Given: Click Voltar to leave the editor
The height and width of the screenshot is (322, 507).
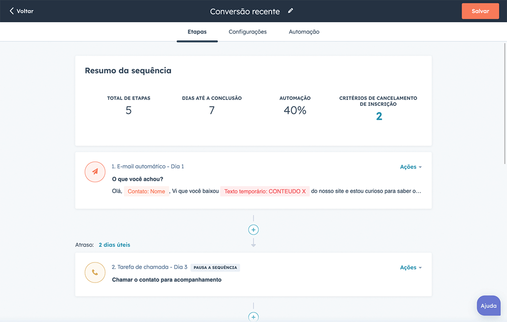Looking at the screenshot, I should click(x=23, y=10).
